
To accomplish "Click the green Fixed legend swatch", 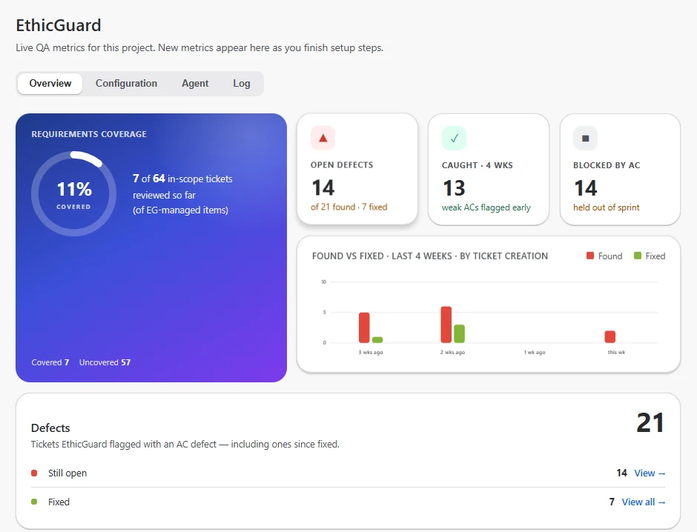I will 638,256.
